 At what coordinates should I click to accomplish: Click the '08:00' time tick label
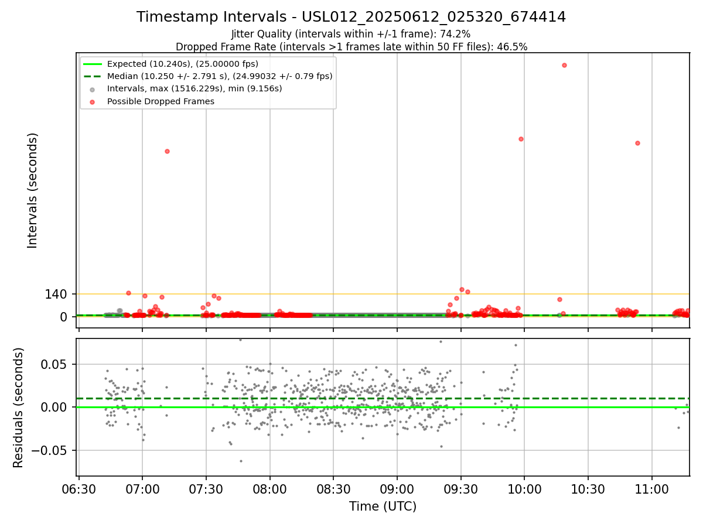(270, 490)
